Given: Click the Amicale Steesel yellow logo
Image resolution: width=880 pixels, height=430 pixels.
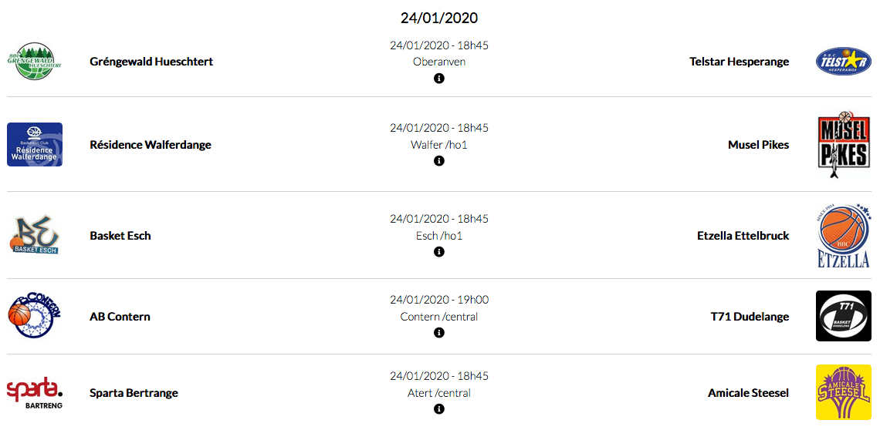Looking at the screenshot, I should tap(843, 393).
